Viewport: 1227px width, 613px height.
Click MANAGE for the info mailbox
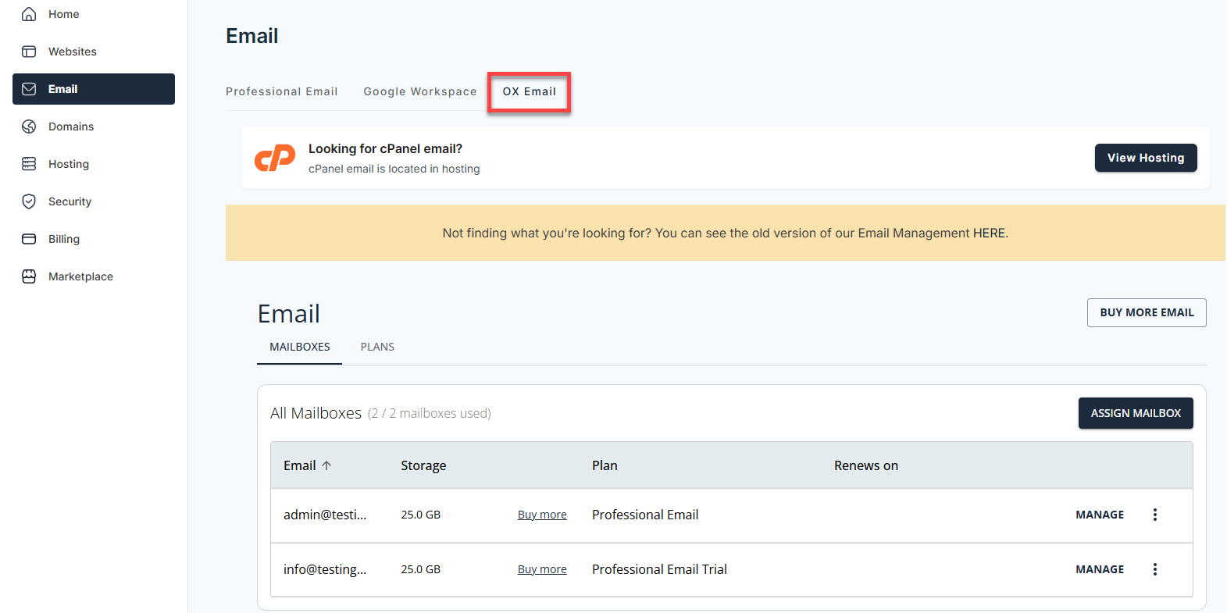(1099, 569)
